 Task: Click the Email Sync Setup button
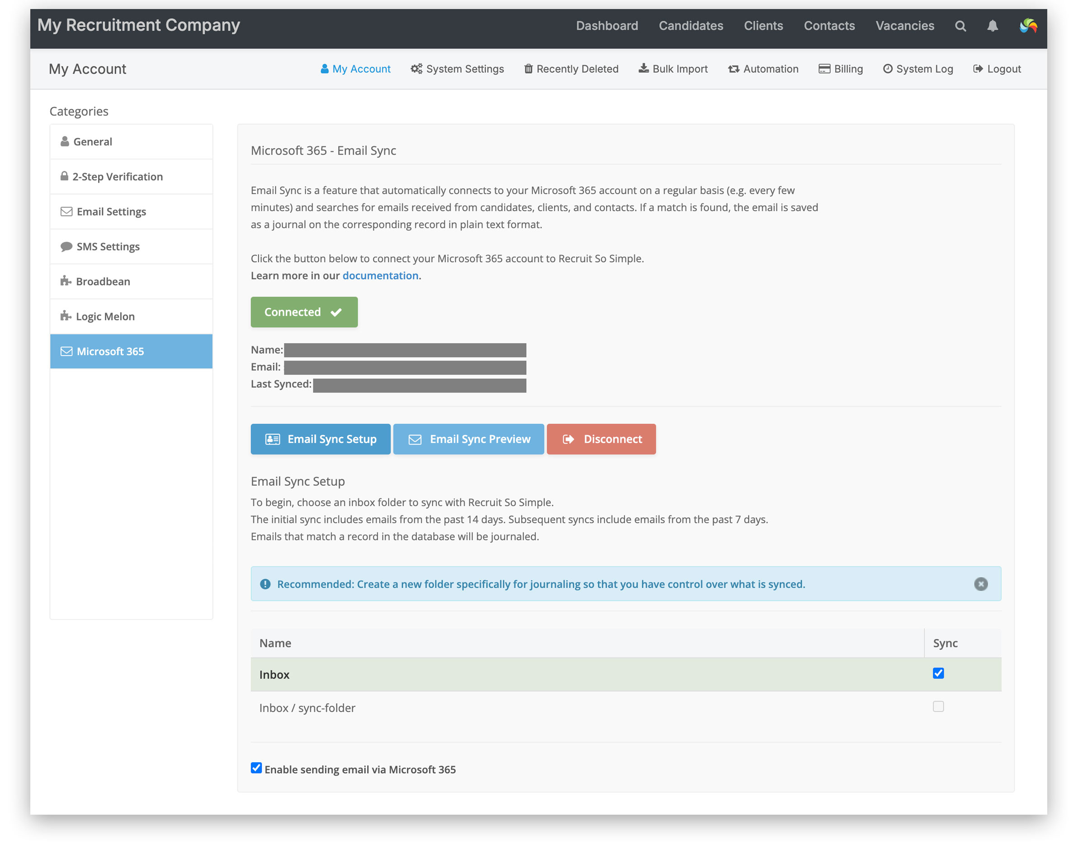pyautogui.click(x=321, y=439)
